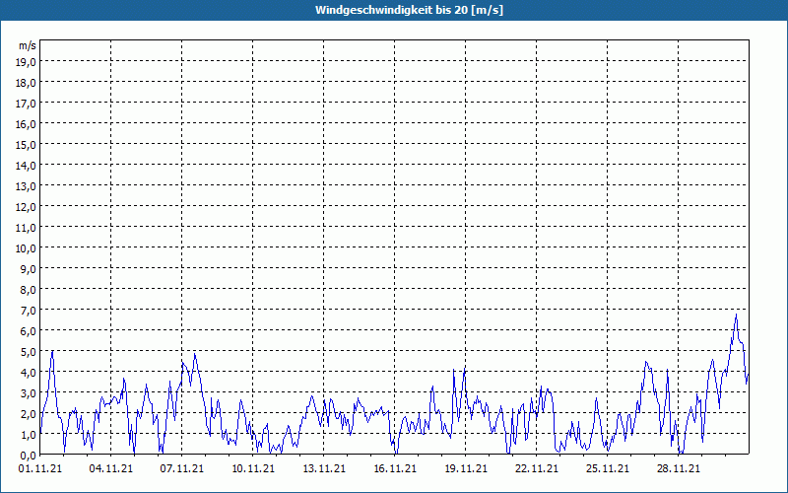Click the 9,0 y-axis label

point(29,268)
